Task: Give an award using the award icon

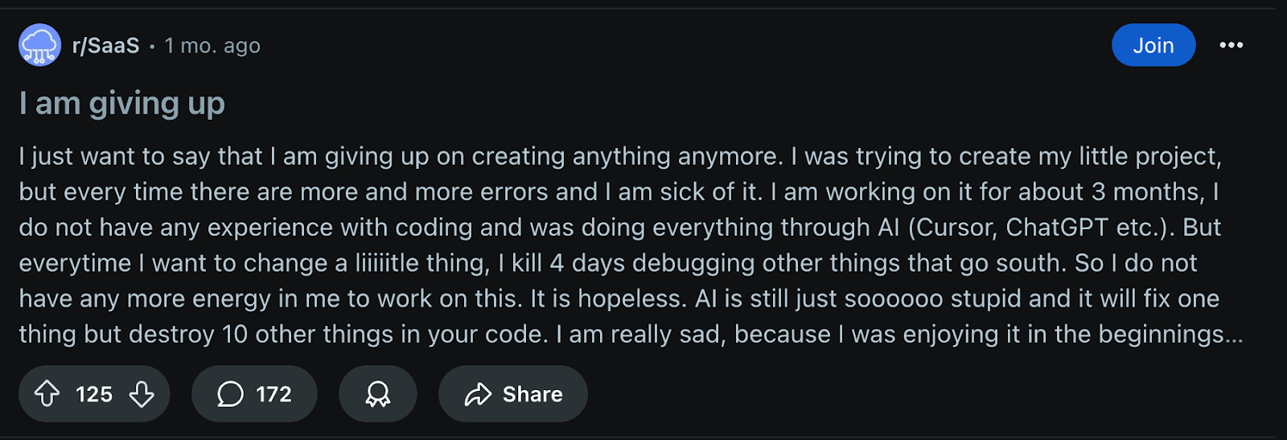Action: (x=377, y=393)
